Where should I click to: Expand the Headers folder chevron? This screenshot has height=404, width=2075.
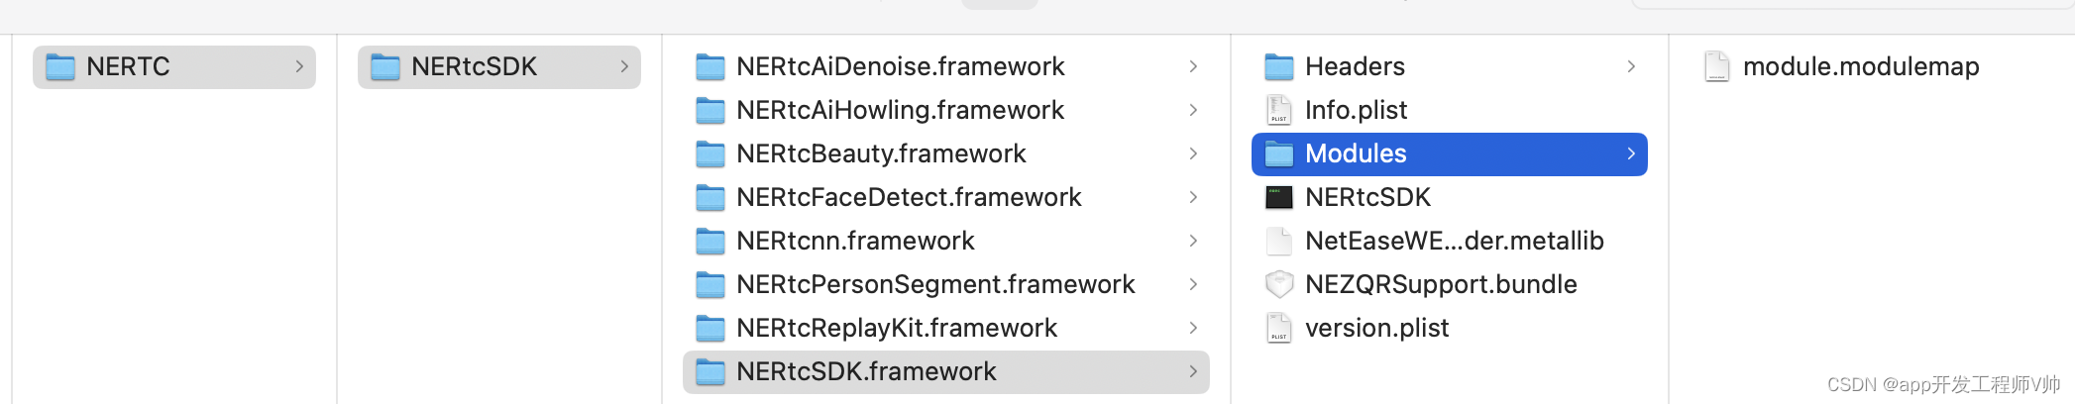tap(1631, 66)
